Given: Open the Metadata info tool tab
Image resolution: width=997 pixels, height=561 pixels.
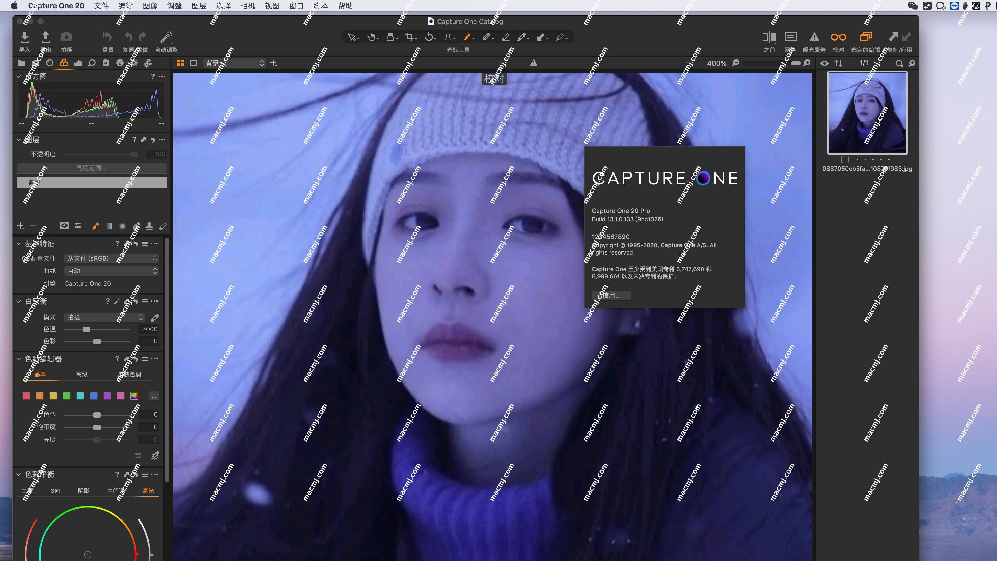Looking at the screenshot, I should coord(120,63).
